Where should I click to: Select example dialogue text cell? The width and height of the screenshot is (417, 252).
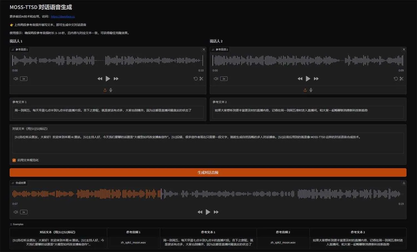(x=58, y=242)
